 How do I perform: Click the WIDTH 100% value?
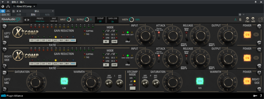137,20
